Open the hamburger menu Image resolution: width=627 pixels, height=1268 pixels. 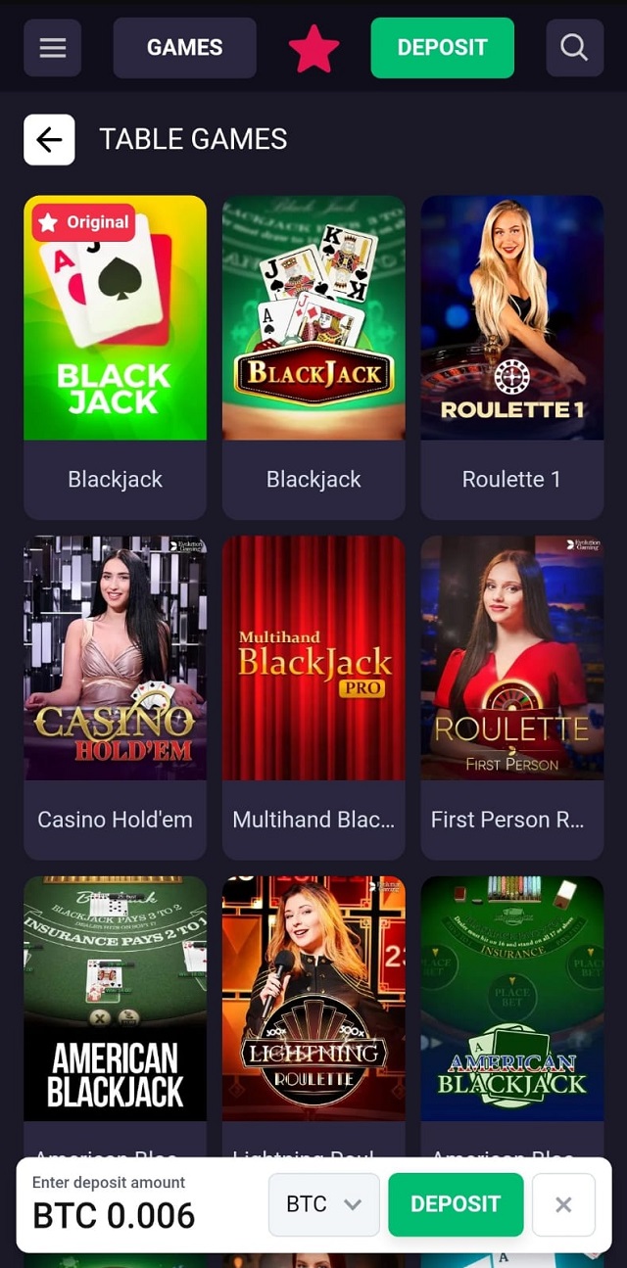[52, 48]
